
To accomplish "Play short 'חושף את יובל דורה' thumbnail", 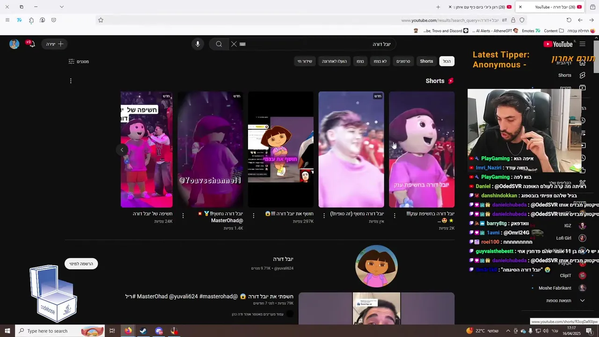I will tap(281, 149).
